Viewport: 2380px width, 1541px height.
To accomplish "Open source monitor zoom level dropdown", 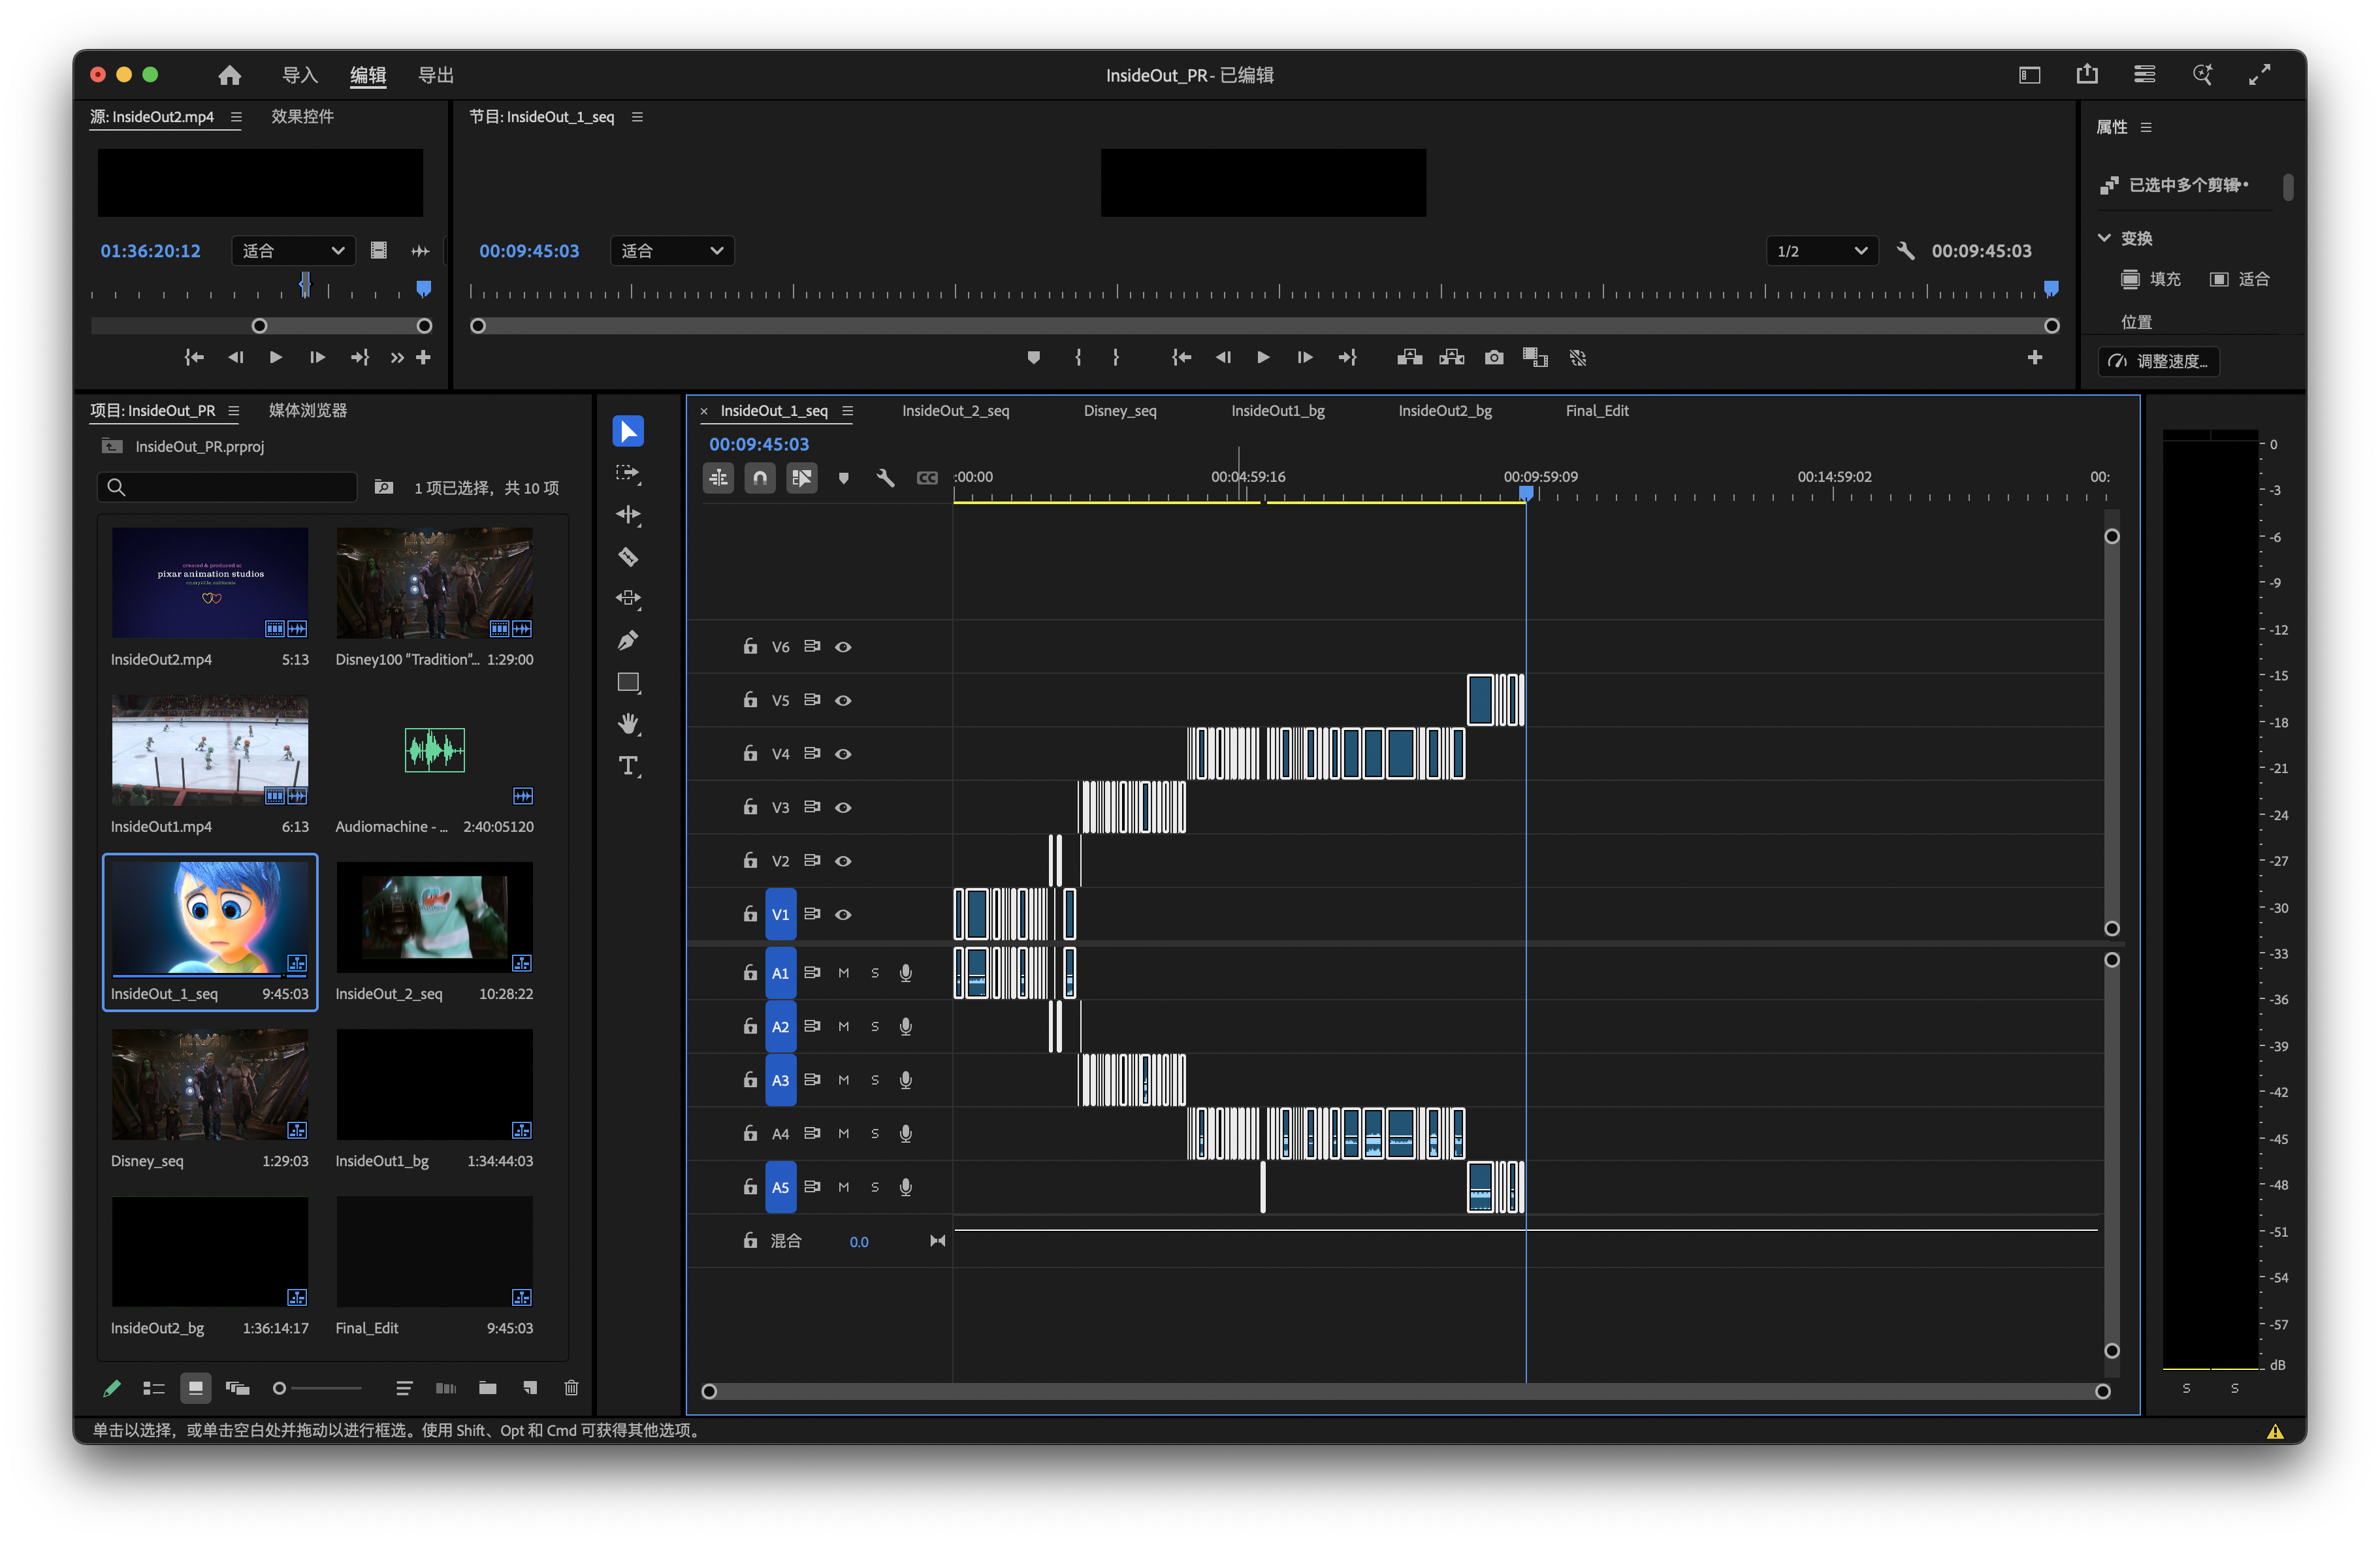I will [293, 251].
